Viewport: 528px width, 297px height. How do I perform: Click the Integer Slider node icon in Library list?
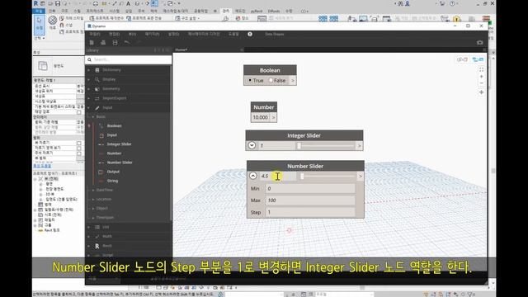click(x=101, y=144)
